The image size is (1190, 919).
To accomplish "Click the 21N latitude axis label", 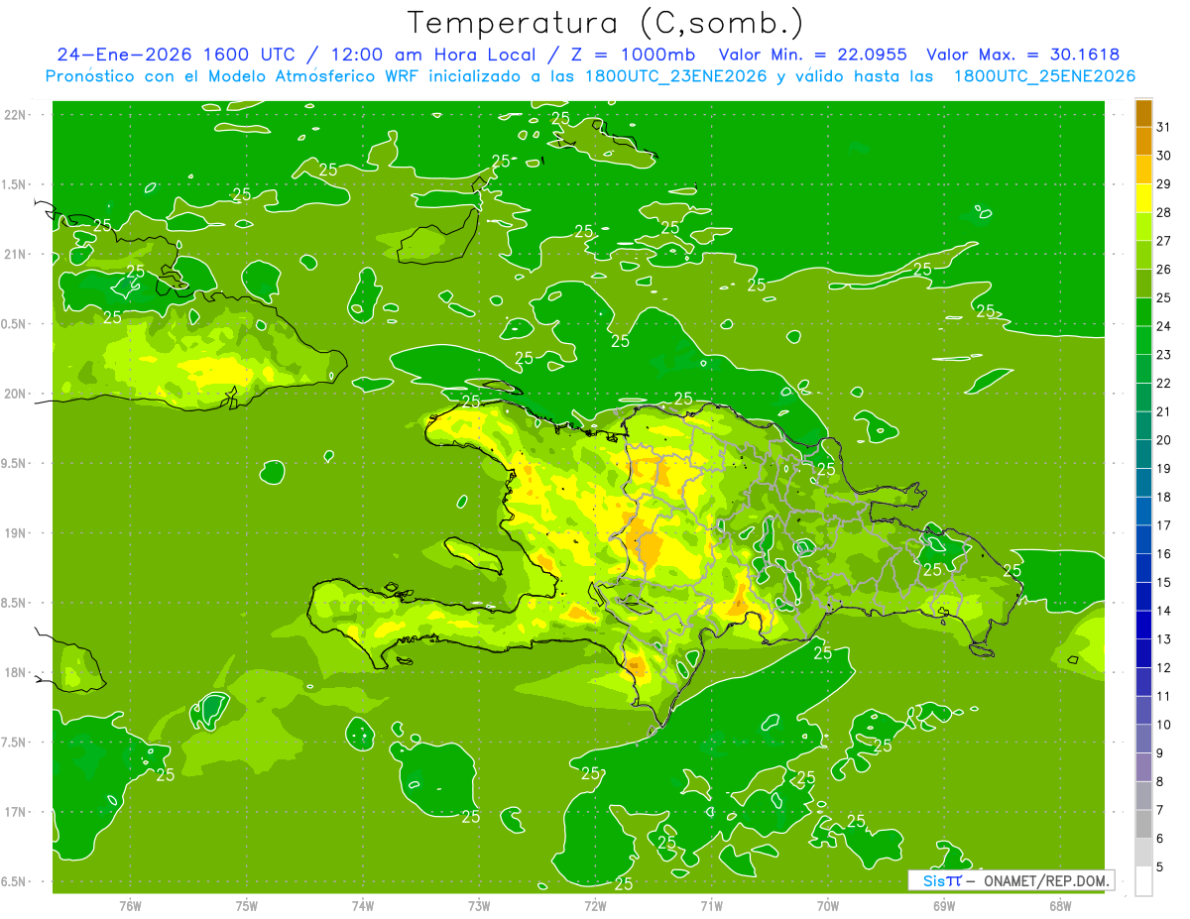I will pos(16,255).
